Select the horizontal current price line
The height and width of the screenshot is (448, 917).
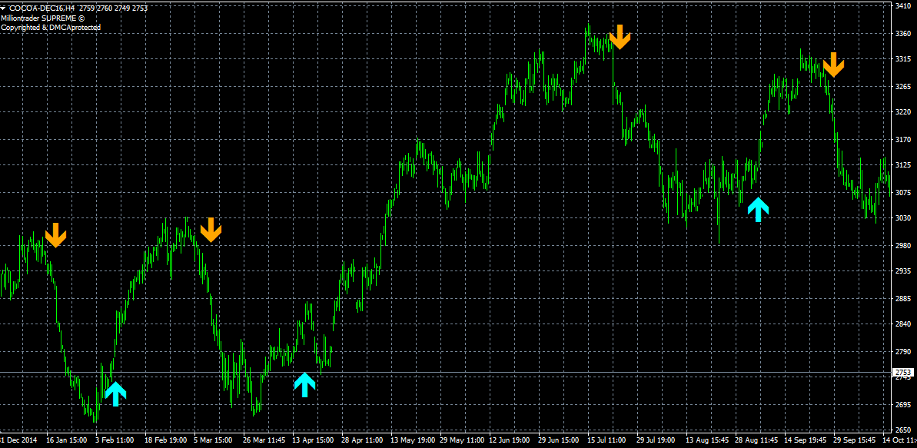tap(447, 373)
